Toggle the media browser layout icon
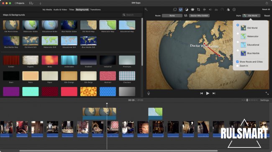Image resolution: width=272 pixels, height=152 pixels. pos(31,3)
